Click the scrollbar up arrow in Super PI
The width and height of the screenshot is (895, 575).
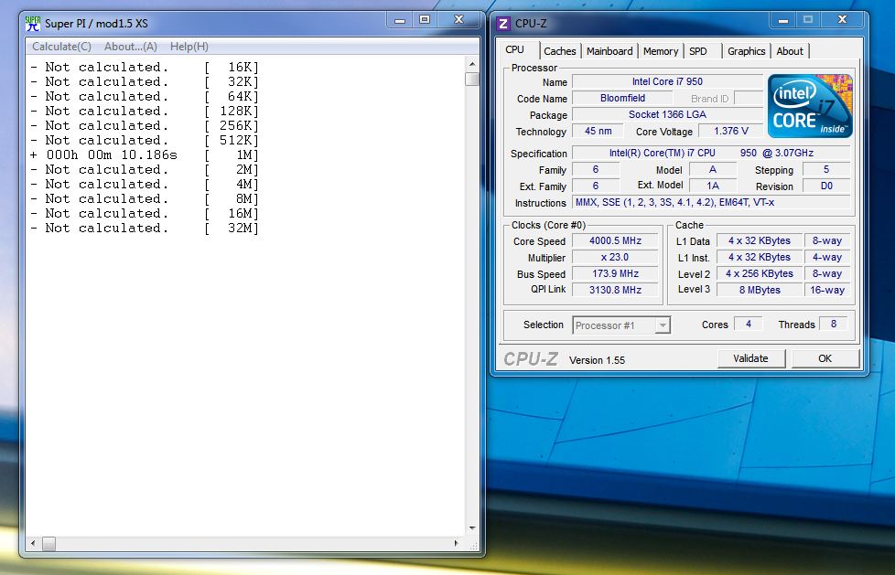point(472,63)
